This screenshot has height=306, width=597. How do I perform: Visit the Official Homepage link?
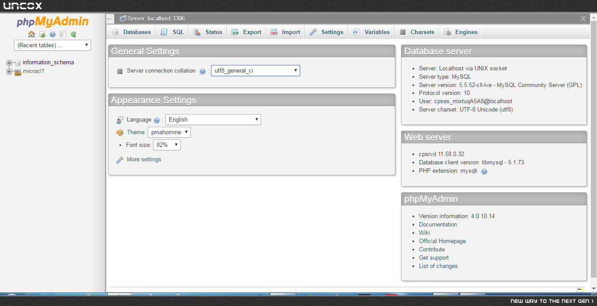[x=442, y=241]
